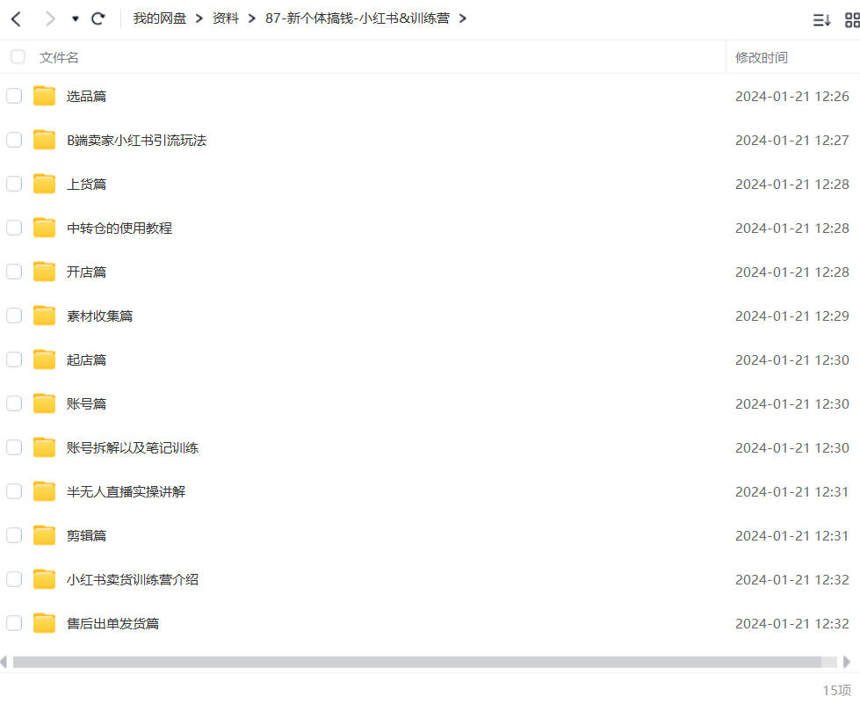This screenshot has width=860, height=704.
Task: Click the folder icon of 选品篇
Action: (x=44, y=96)
